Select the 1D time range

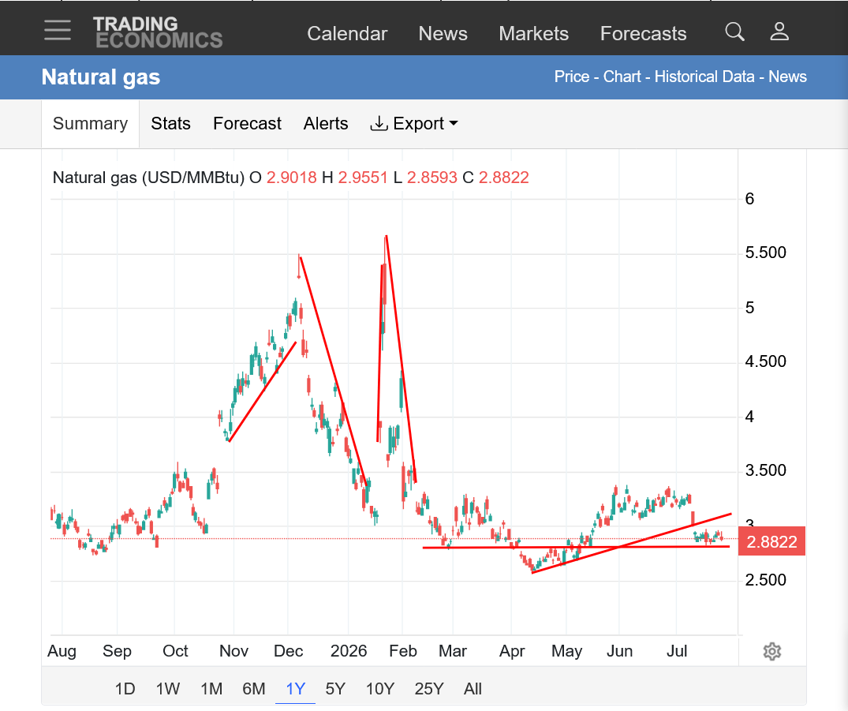(125, 689)
